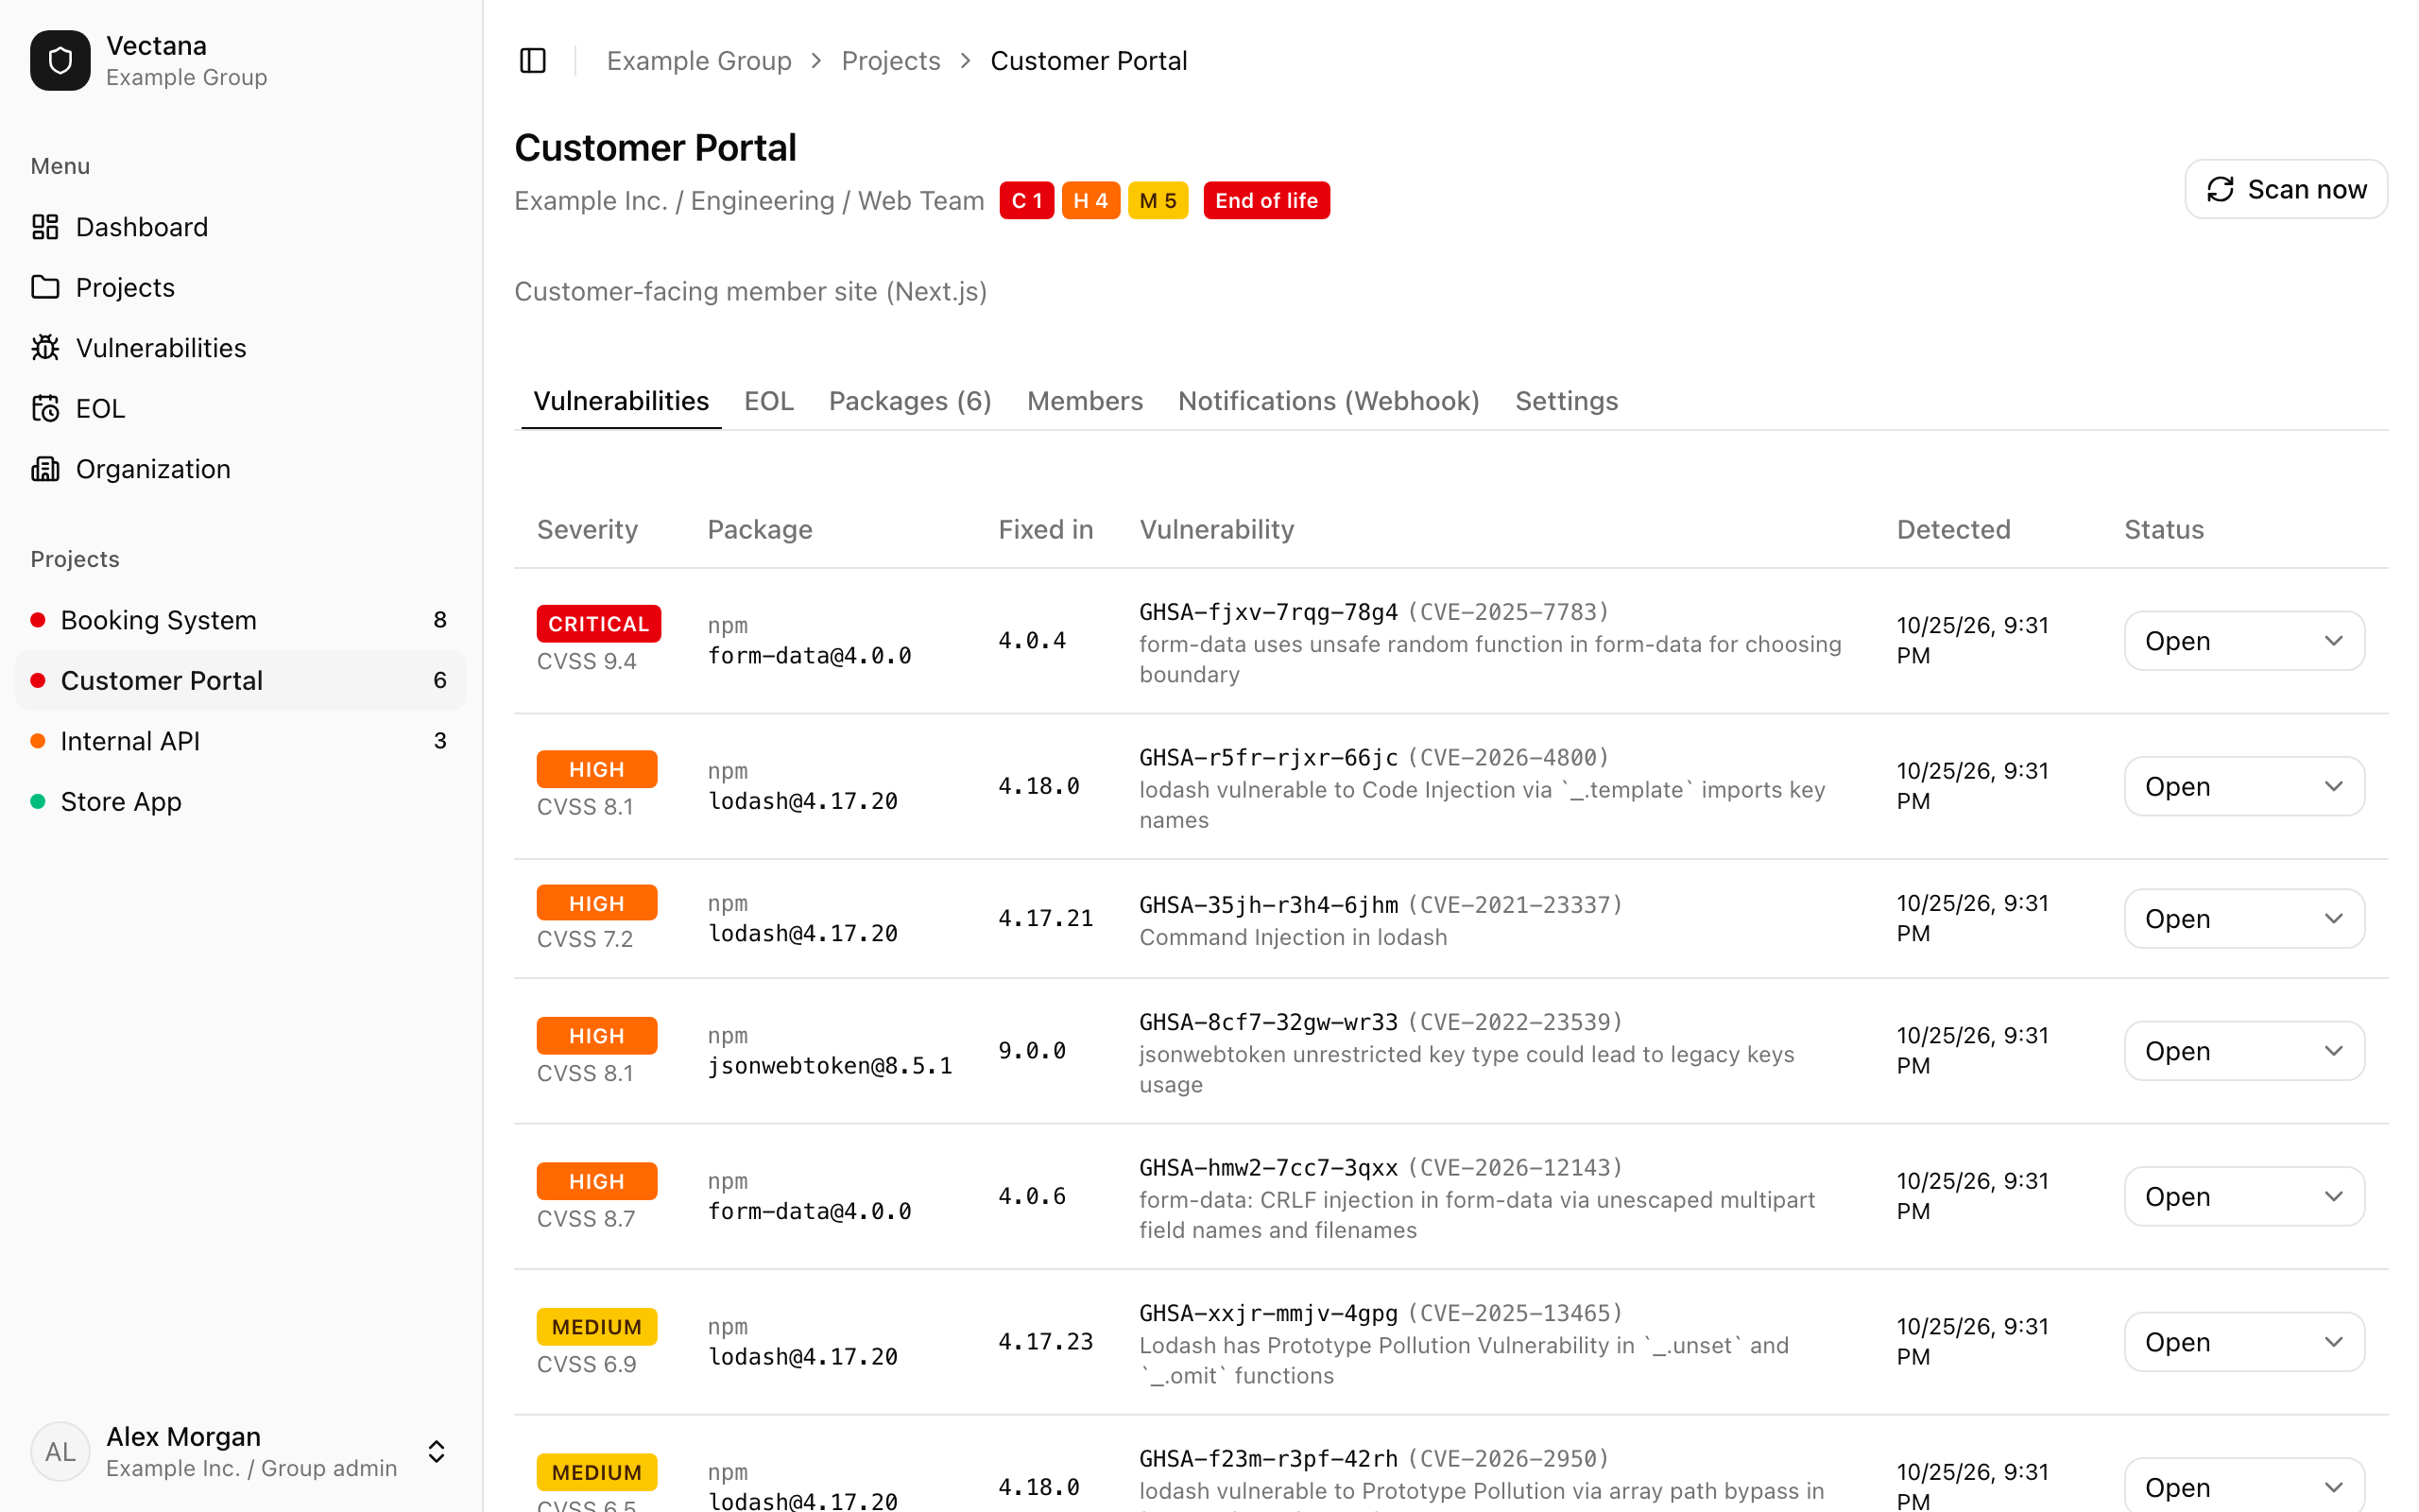Image resolution: width=2419 pixels, height=1512 pixels.
Task: Select the Vulnerabilities tab
Action: (x=621, y=401)
